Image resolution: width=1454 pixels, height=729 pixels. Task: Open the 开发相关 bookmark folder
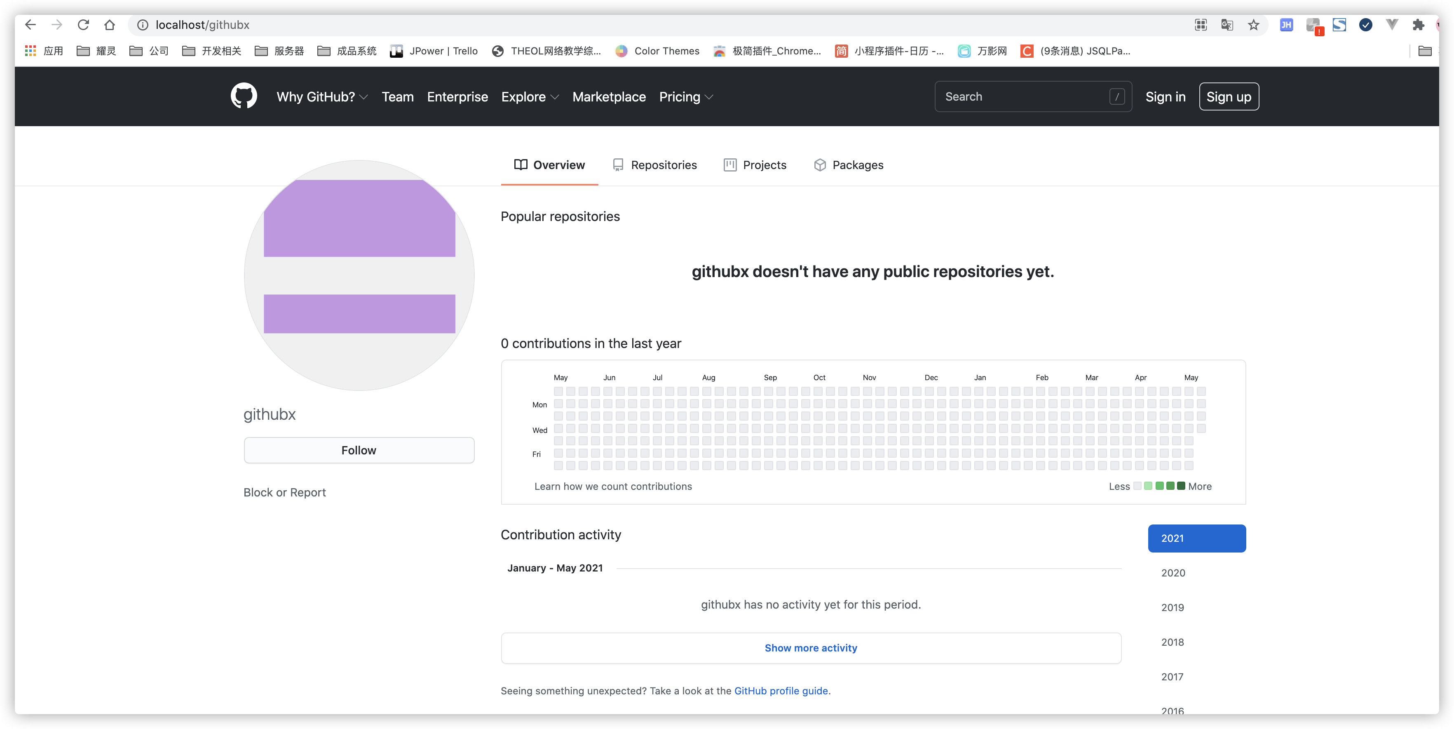pos(212,51)
